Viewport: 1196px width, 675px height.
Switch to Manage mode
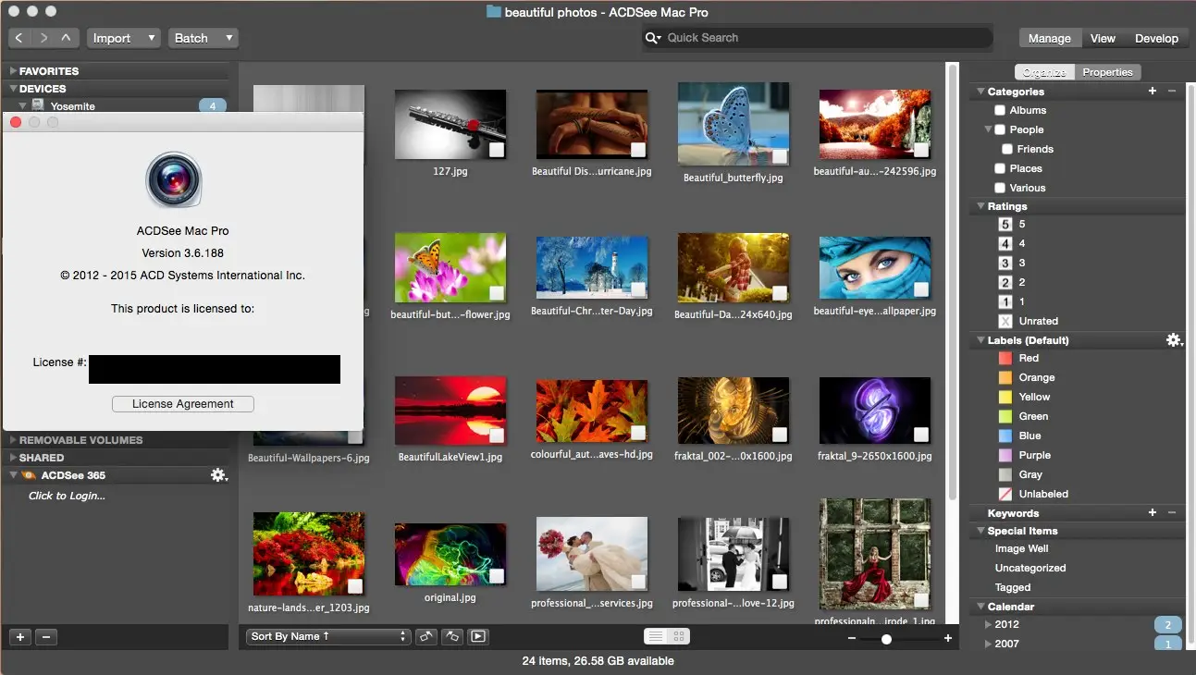click(1050, 38)
